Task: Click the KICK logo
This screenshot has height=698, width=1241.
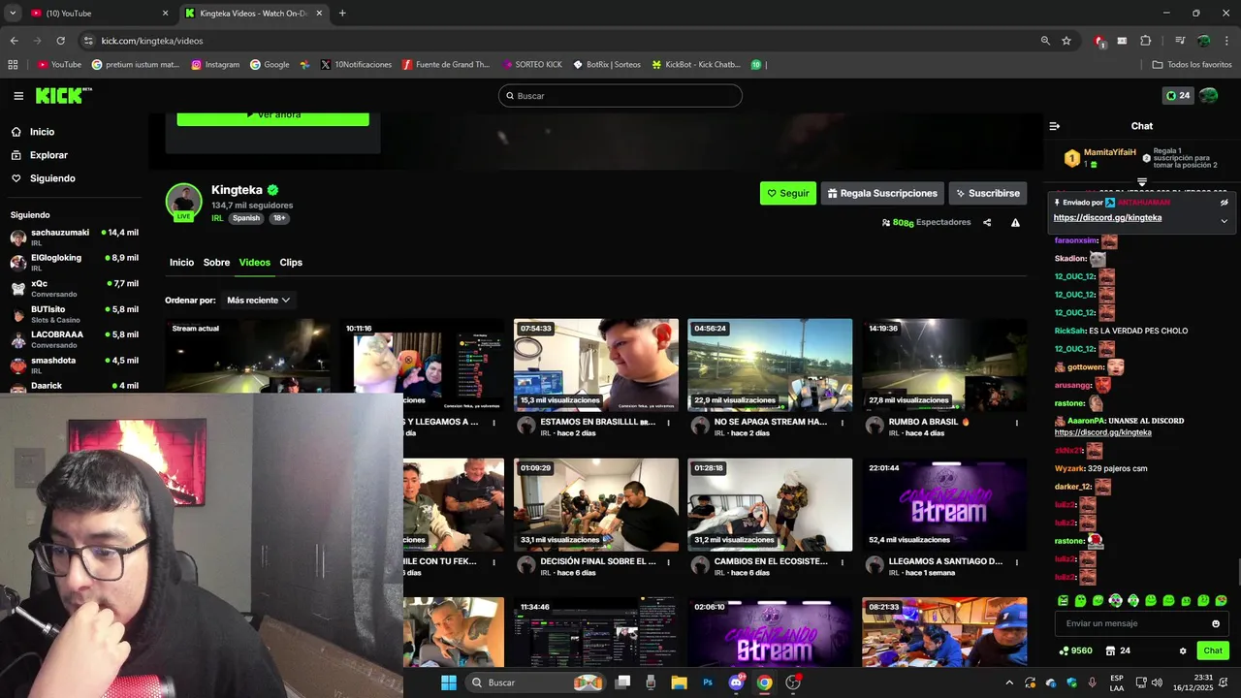Action: (64, 95)
